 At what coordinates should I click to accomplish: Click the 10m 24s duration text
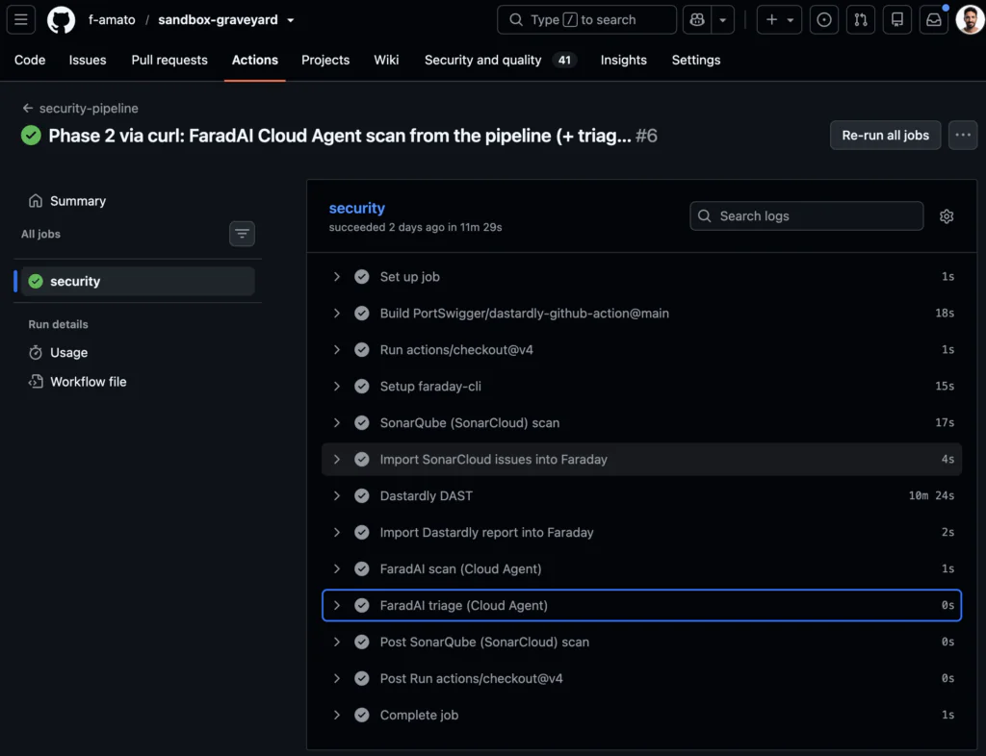931,496
